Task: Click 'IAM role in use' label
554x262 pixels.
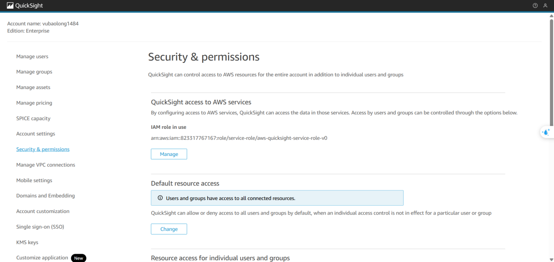Action: 168,127
